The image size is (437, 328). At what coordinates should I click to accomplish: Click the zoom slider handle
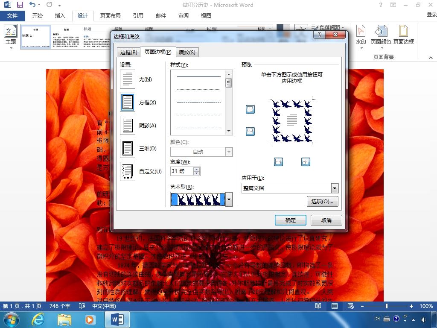tap(387, 306)
